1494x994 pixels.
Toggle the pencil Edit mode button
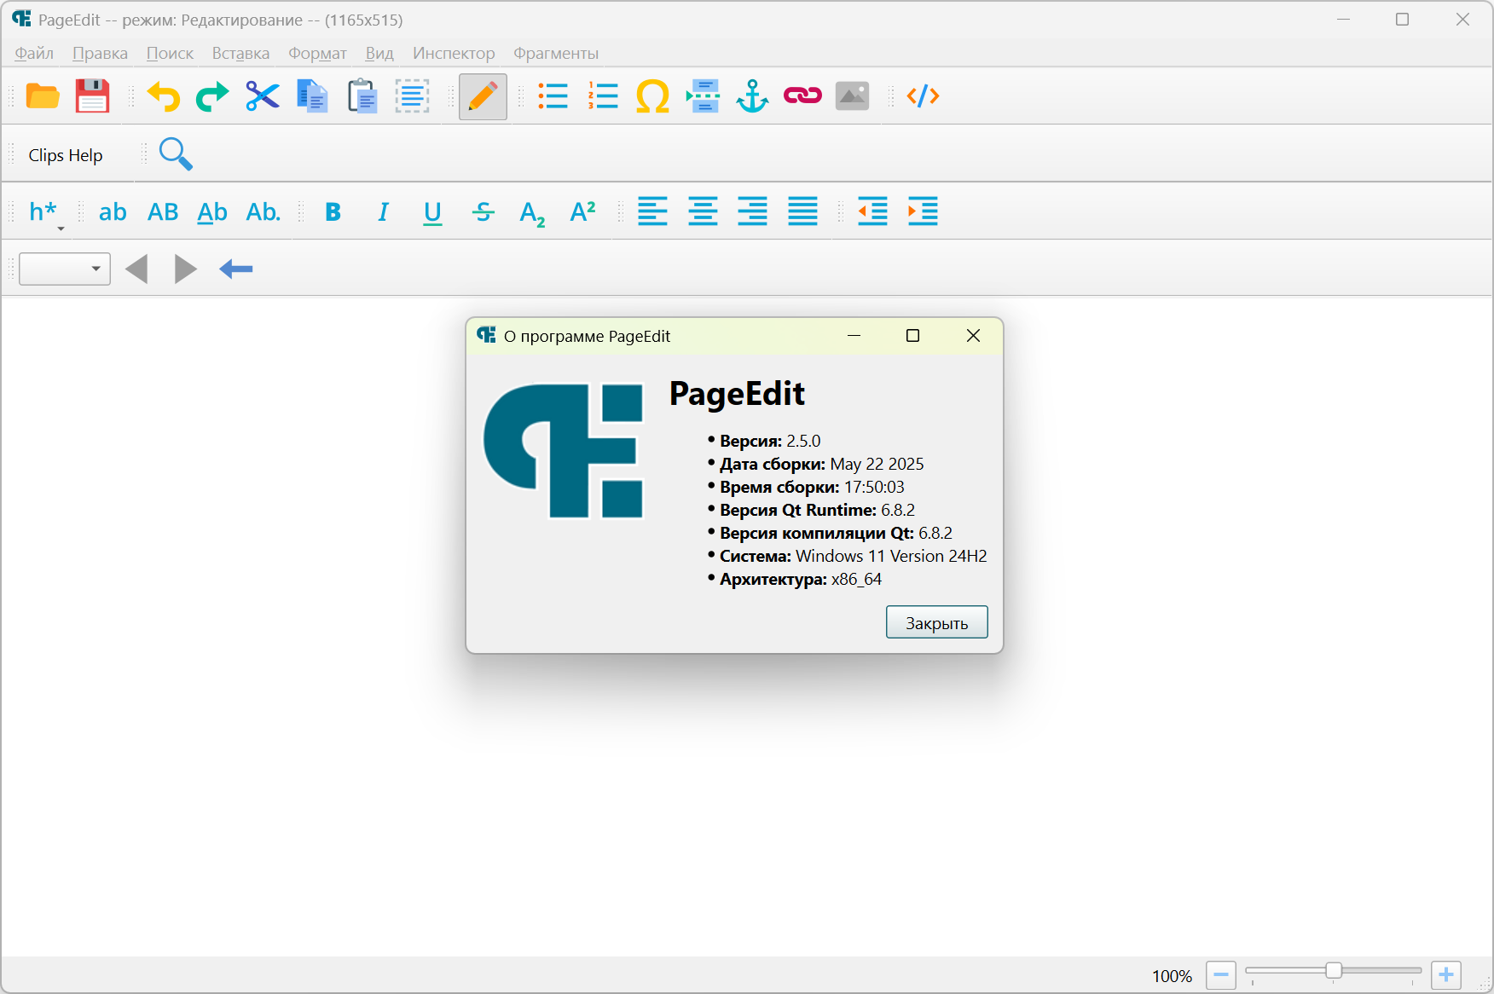click(x=483, y=96)
